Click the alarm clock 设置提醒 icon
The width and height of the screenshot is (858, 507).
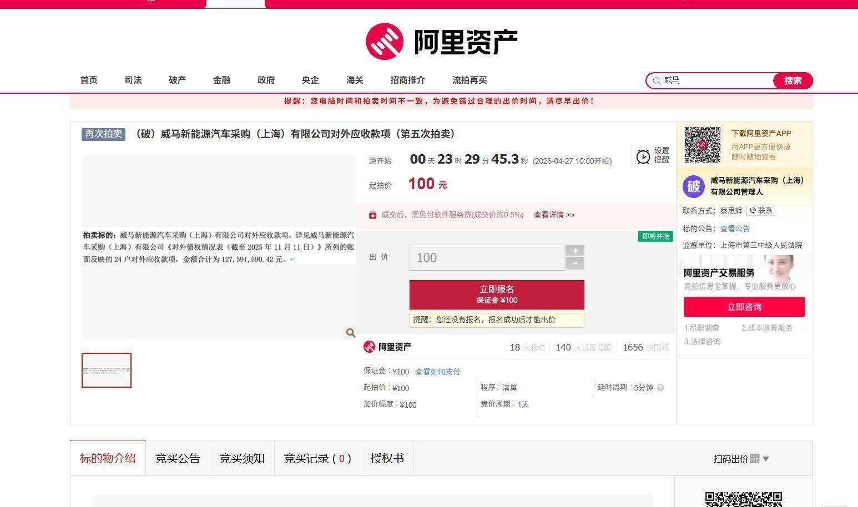(x=643, y=156)
